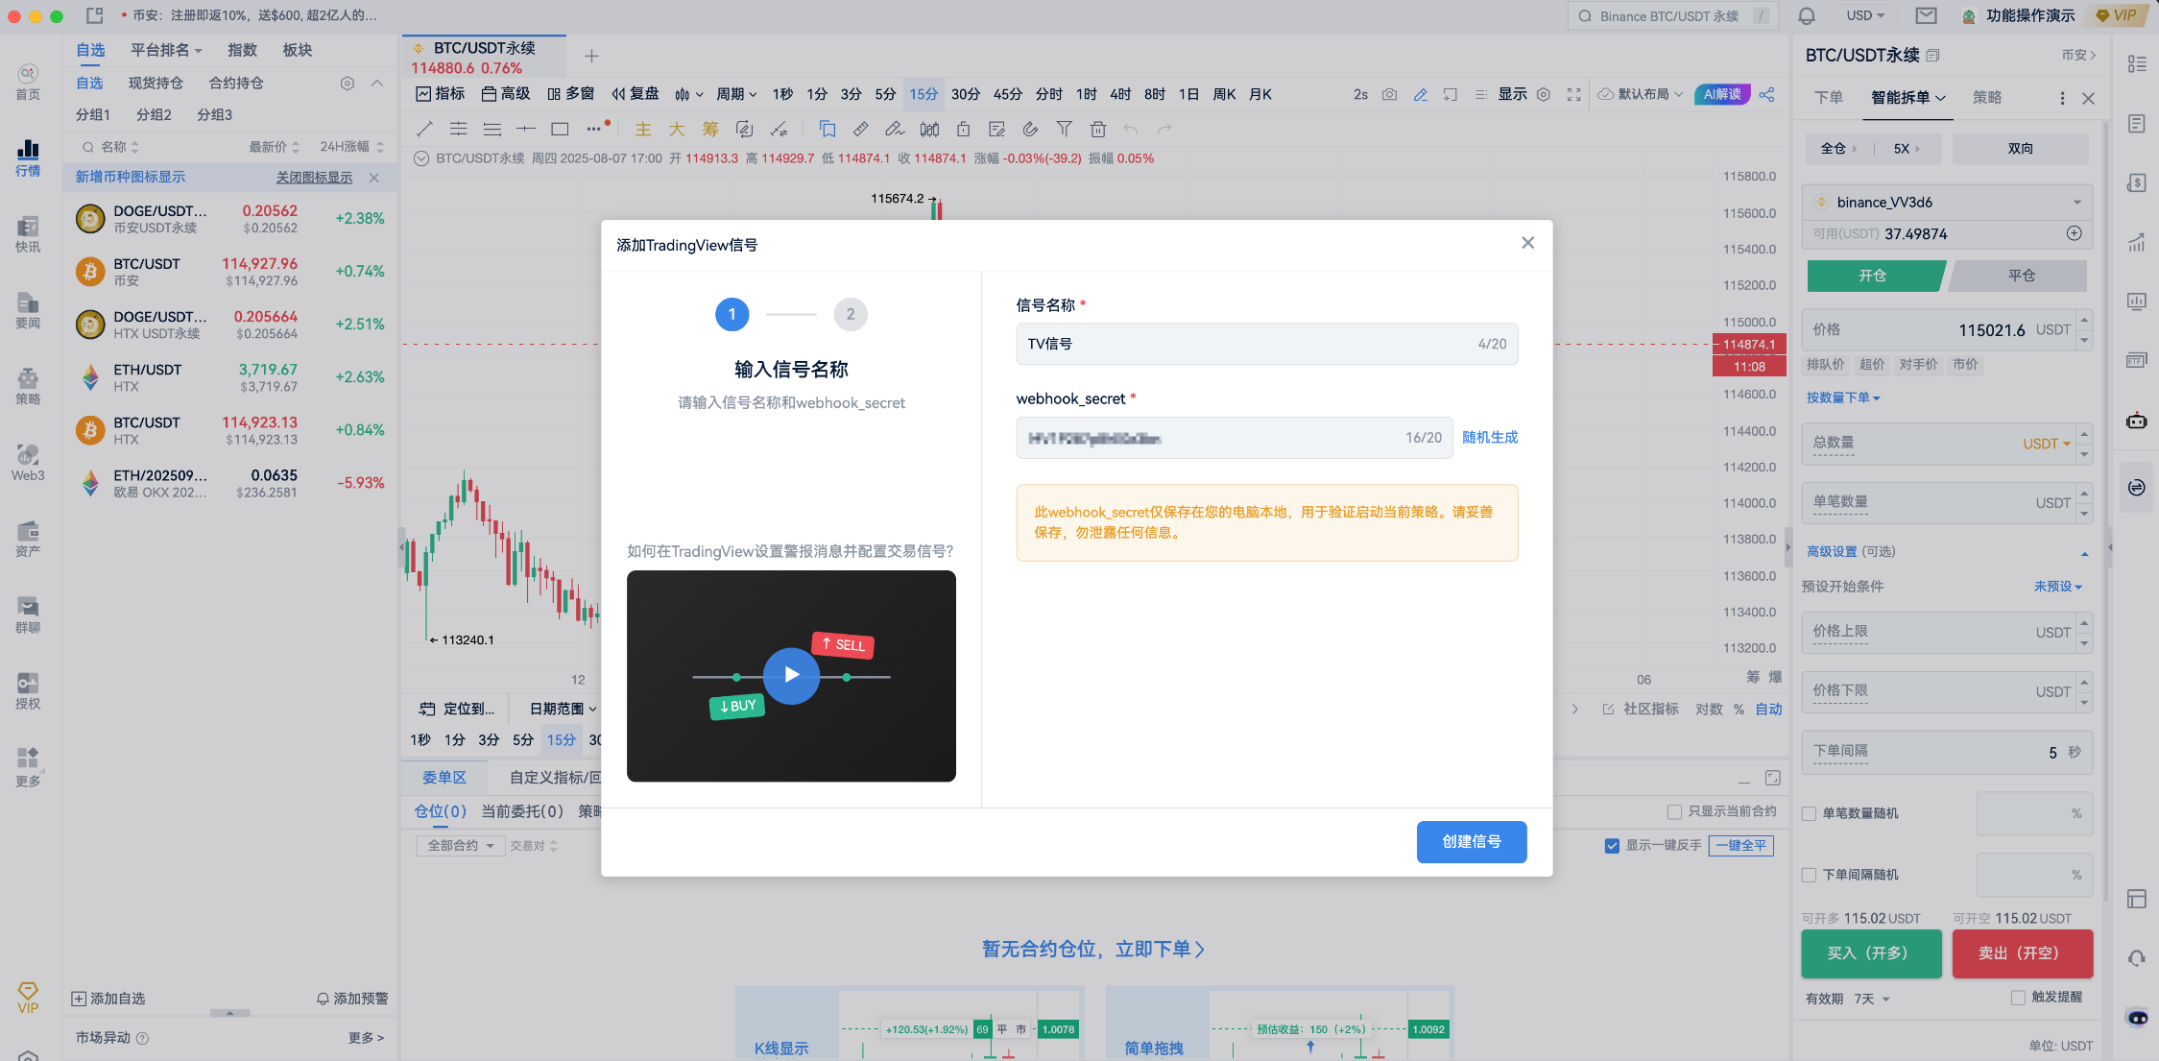The height and width of the screenshot is (1061, 2159).
Task: Click the AI解读 button
Action: (1722, 94)
